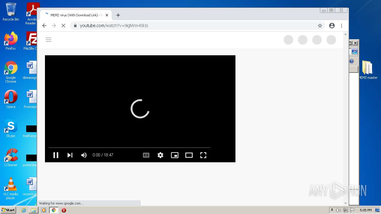Open Opera taskbar button
The height and width of the screenshot is (214, 381).
[x=64, y=210]
